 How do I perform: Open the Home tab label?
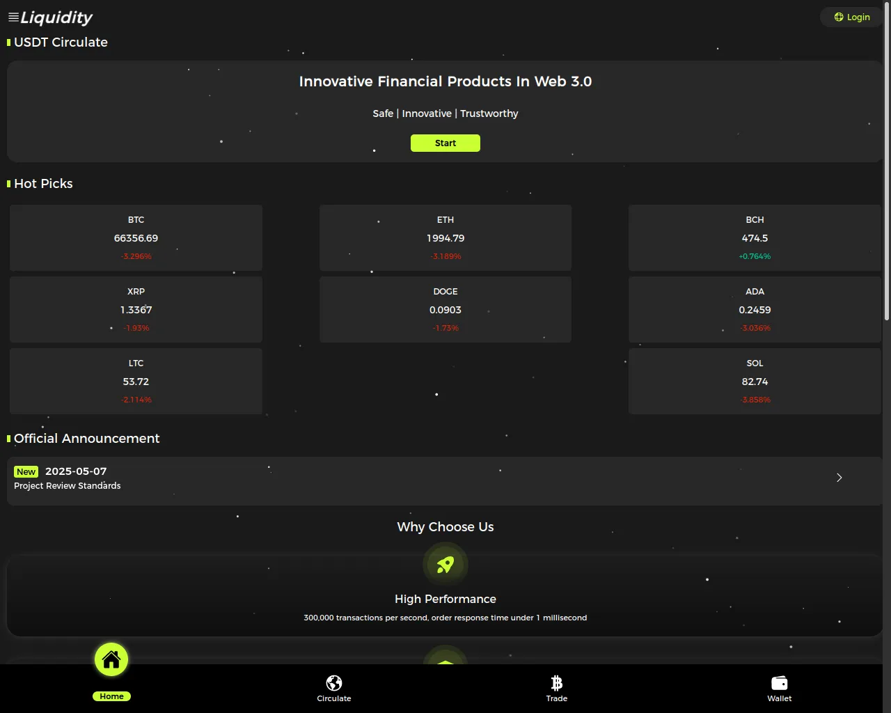tap(111, 696)
